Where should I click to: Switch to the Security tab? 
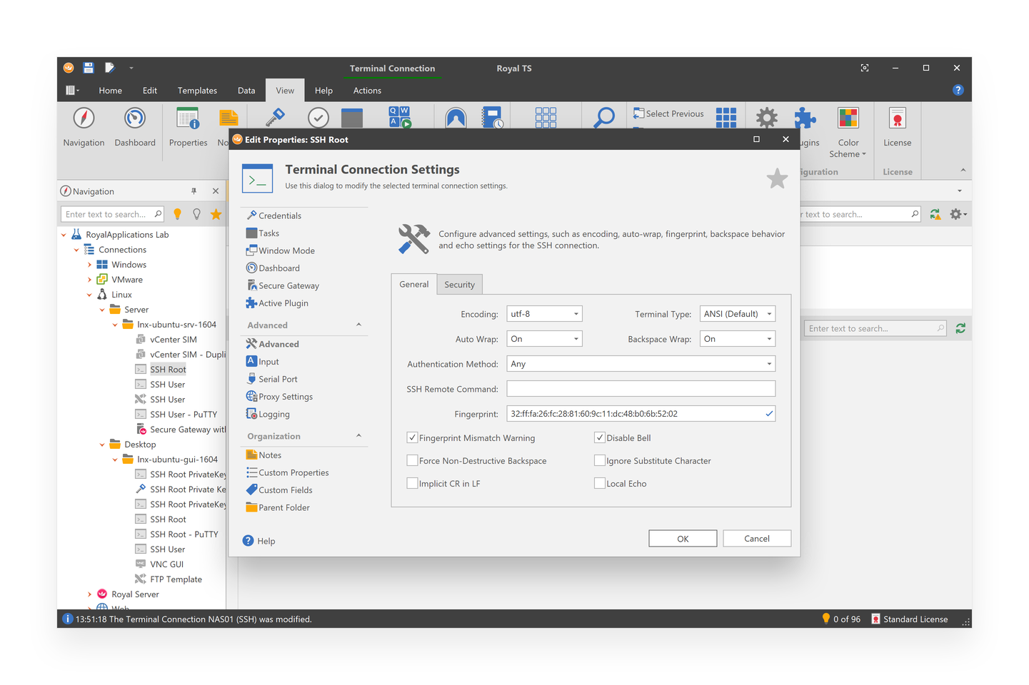[x=459, y=285]
